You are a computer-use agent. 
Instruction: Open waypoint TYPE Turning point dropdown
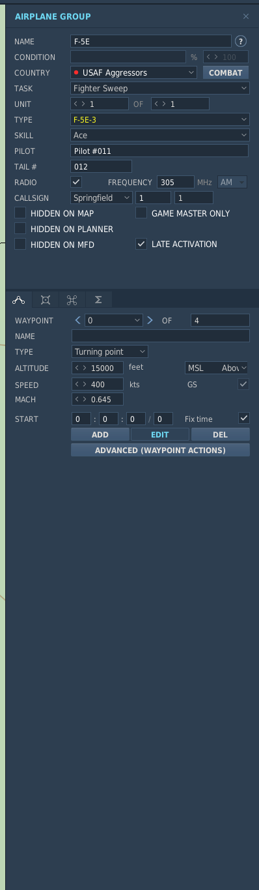(x=109, y=351)
